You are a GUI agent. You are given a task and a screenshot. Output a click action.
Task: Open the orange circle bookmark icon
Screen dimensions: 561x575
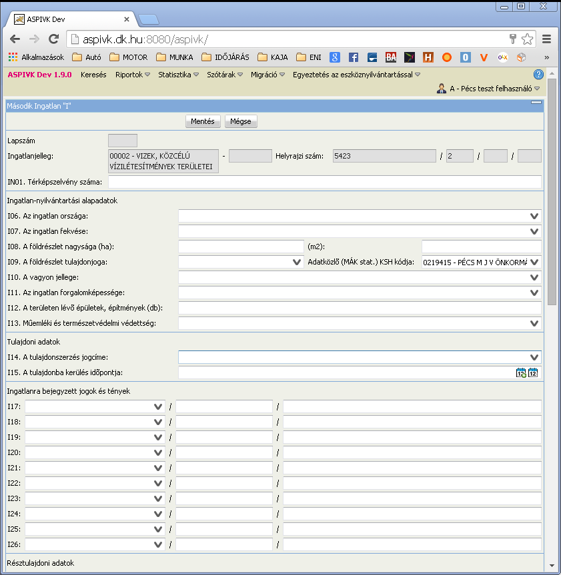pos(447,57)
